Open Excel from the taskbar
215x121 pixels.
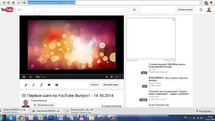click(41, 118)
